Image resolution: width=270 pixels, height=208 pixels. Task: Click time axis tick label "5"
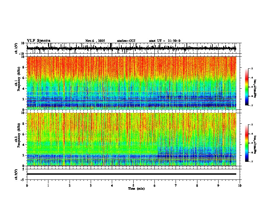pyautogui.click(x=133, y=186)
